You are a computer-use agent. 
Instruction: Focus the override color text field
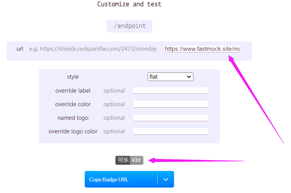click(171, 104)
